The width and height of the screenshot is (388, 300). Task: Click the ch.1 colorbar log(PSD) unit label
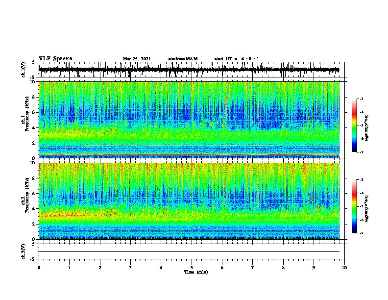tap(367, 127)
